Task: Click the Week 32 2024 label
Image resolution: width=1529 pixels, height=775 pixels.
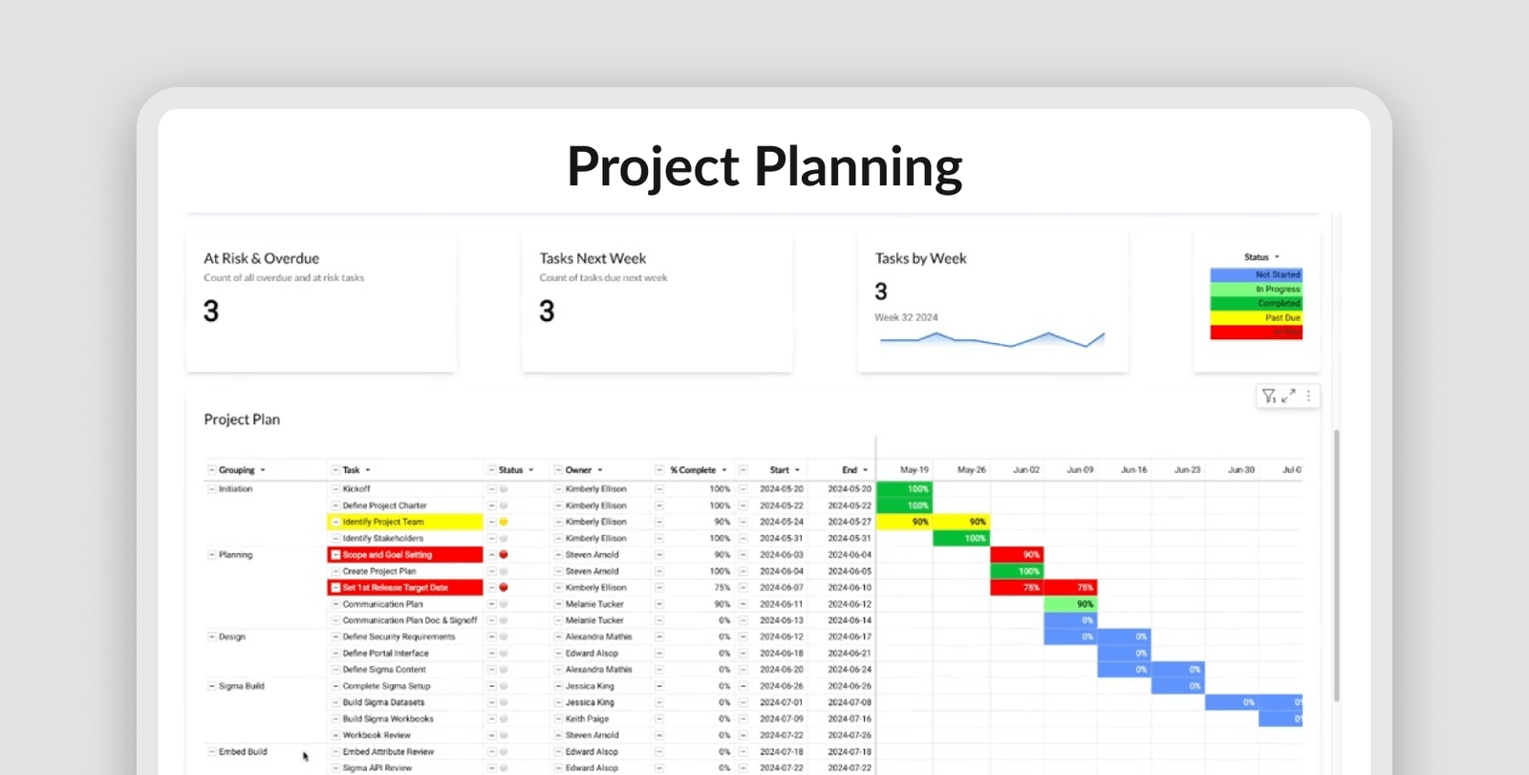Action: (x=906, y=317)
